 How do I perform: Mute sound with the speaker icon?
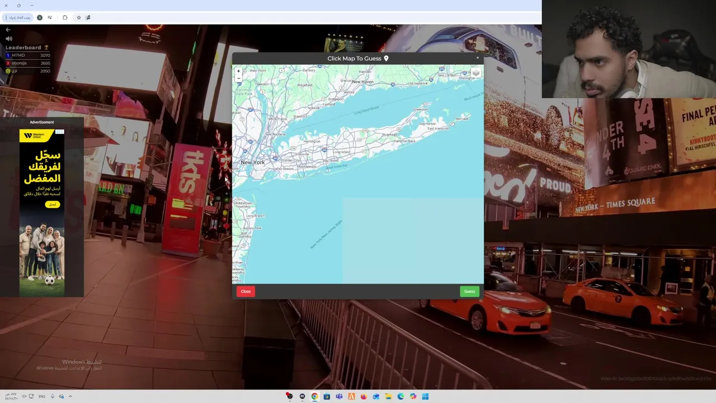coord(8,39)
